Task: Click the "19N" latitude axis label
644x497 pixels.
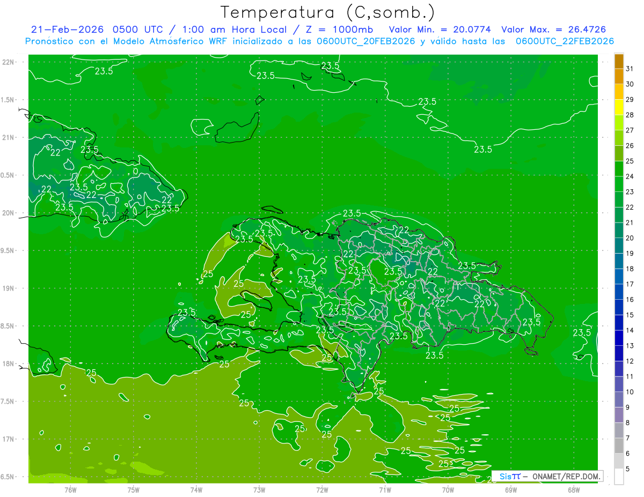Action: (x=8, y=288)
